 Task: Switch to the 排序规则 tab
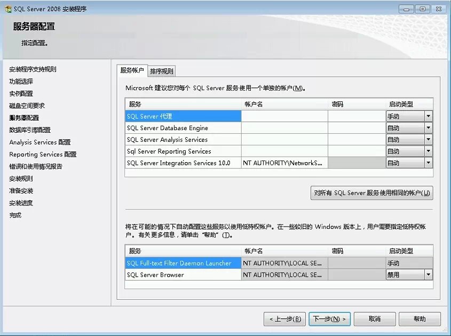tap(161, 70)
